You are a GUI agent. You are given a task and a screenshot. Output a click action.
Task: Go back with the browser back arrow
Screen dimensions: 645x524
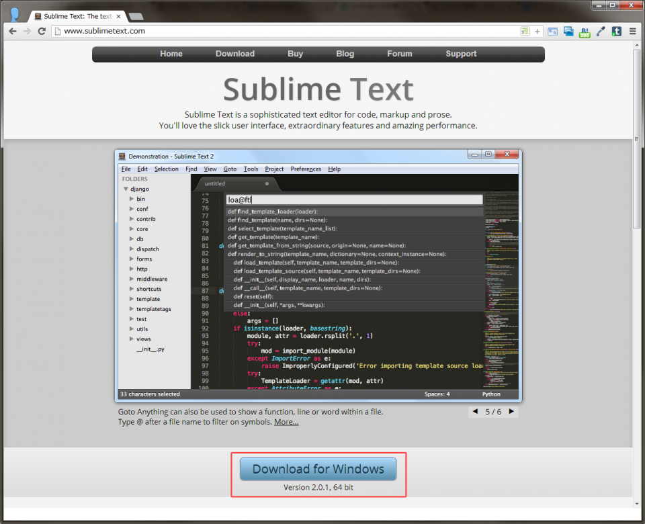click(13, 32)
